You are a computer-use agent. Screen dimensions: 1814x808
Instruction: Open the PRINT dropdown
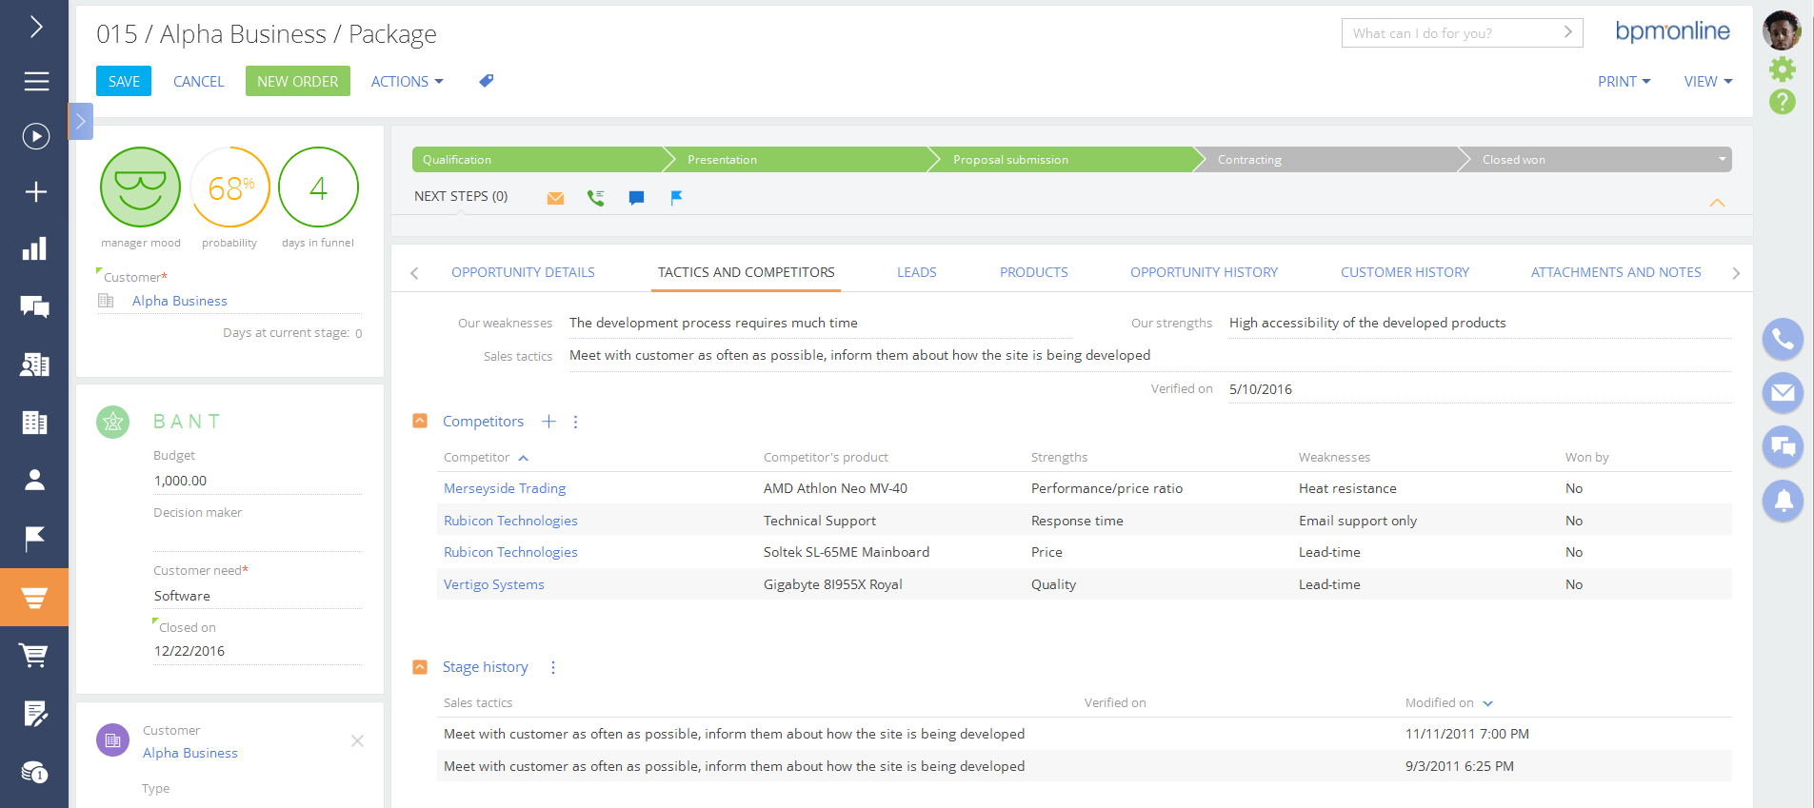coord(1625,82)
